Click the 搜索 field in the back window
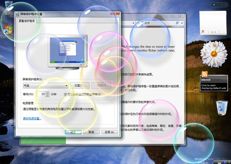This screenshot has height=164, width=231. [x=159, y=23]
